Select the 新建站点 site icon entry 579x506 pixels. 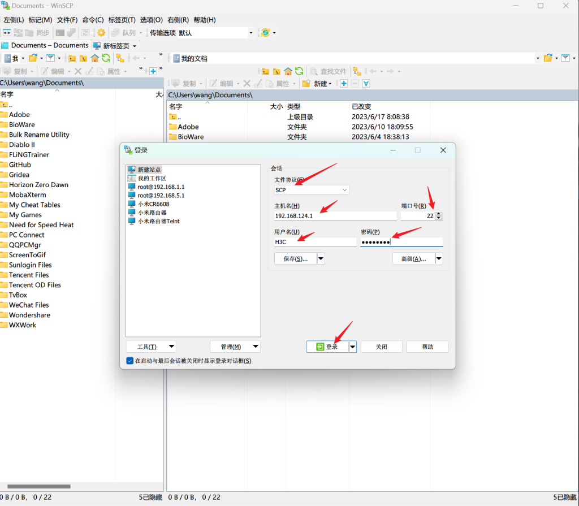point(132,170)
